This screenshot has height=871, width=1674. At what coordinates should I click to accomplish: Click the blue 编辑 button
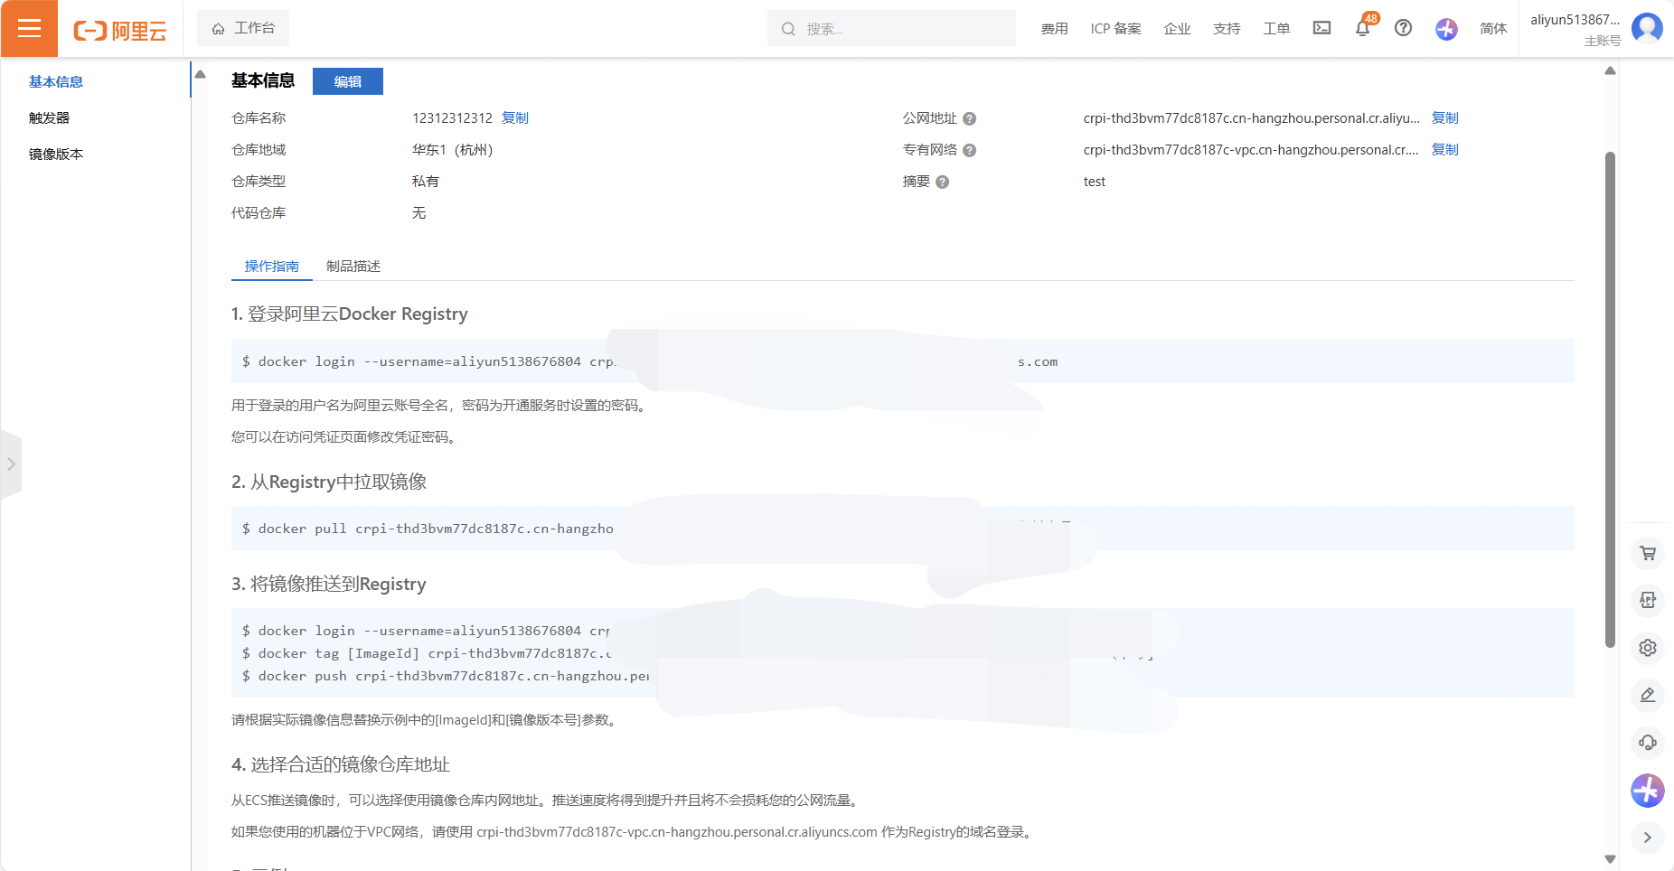click(347, 81)
